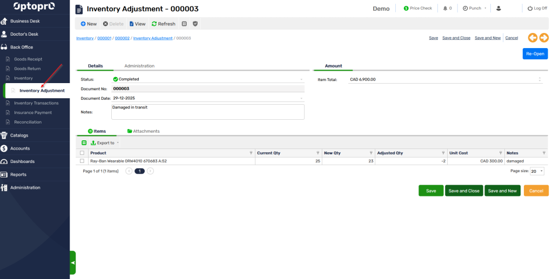The image size is (553, 279).
Task: Open the Punch dropdown menu
Action: (x=475, y=9)
